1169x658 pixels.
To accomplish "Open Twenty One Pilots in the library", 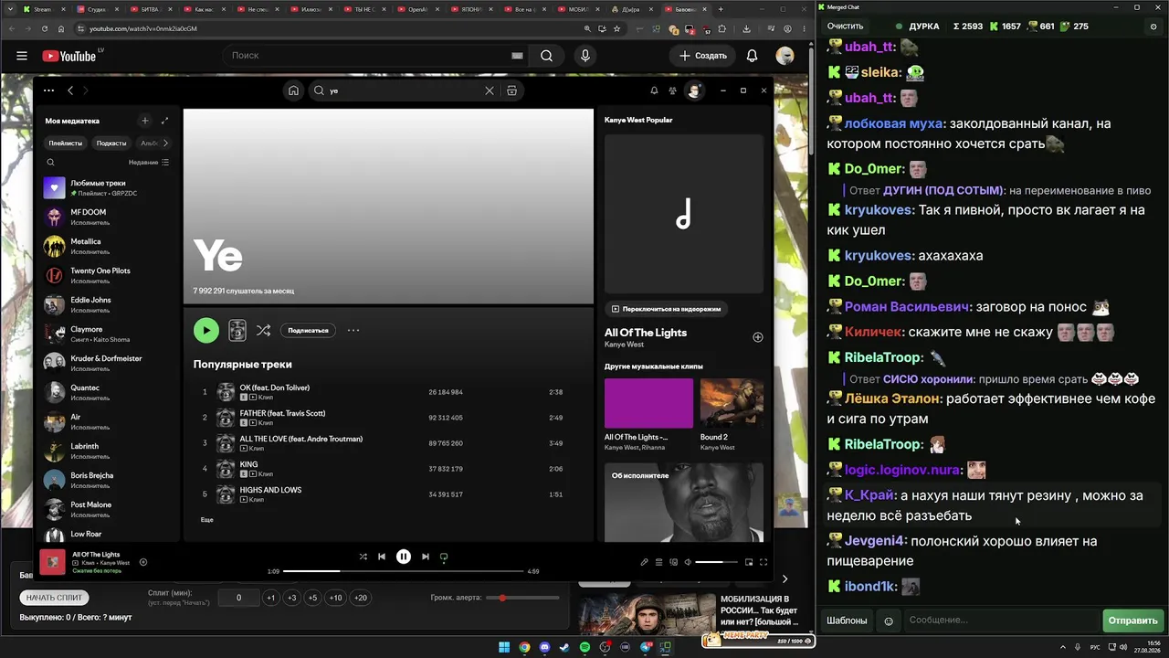I will coord(107,276).
